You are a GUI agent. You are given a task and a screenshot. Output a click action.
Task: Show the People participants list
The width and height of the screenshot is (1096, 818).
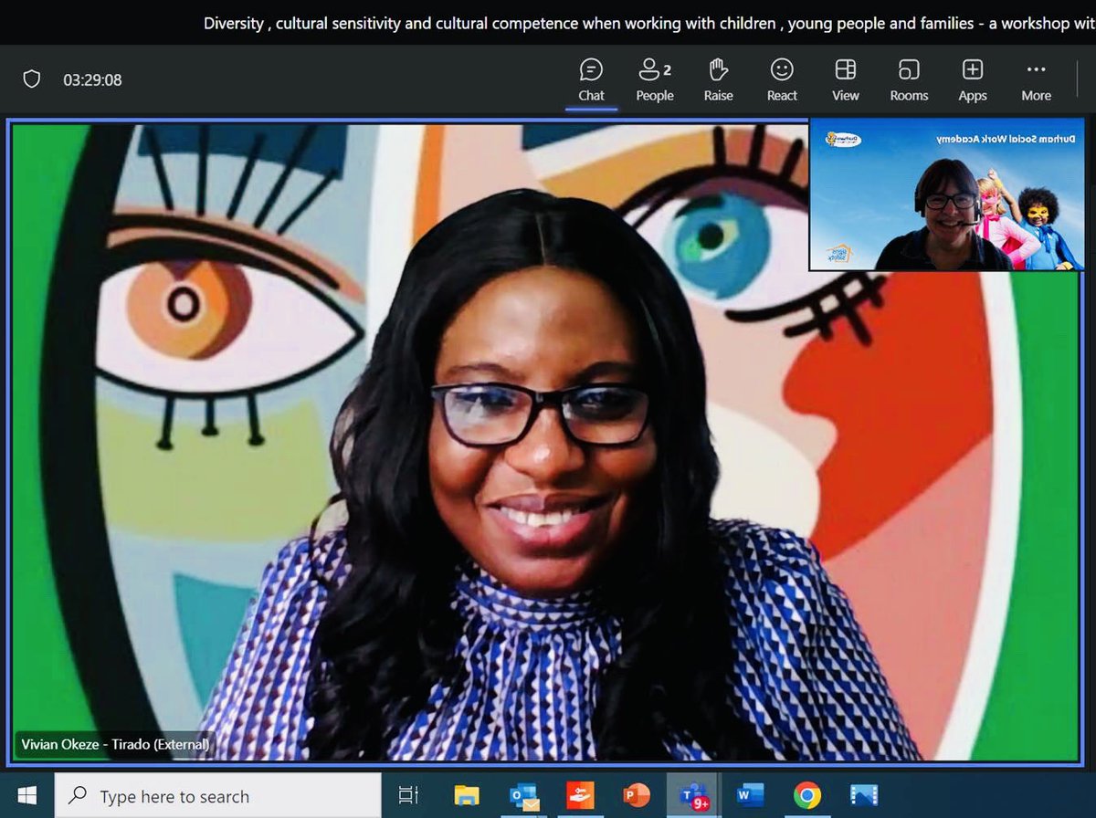(655, 80)
